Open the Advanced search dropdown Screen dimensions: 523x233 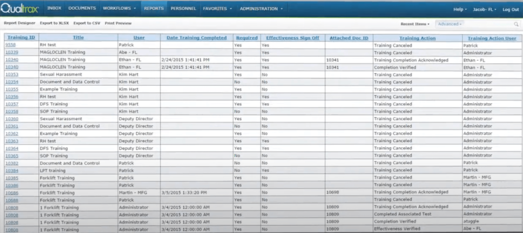click(449, 24)
